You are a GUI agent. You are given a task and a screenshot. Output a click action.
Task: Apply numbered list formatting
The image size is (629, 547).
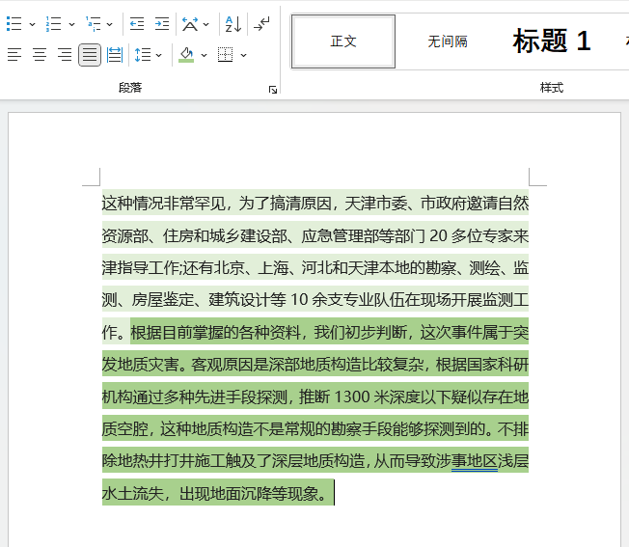[53, 24]
